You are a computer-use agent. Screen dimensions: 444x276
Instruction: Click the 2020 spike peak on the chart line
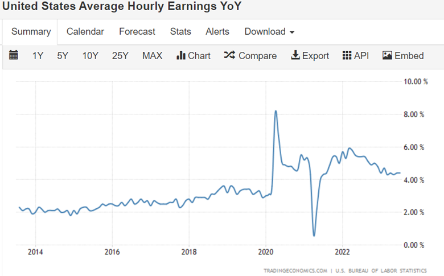[276, 111]
